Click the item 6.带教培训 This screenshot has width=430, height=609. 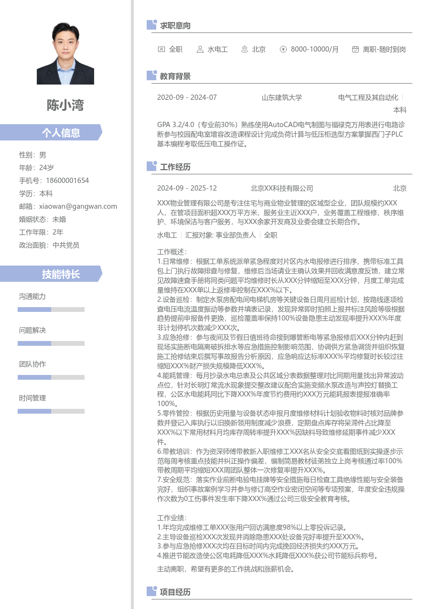click(281, 460)
